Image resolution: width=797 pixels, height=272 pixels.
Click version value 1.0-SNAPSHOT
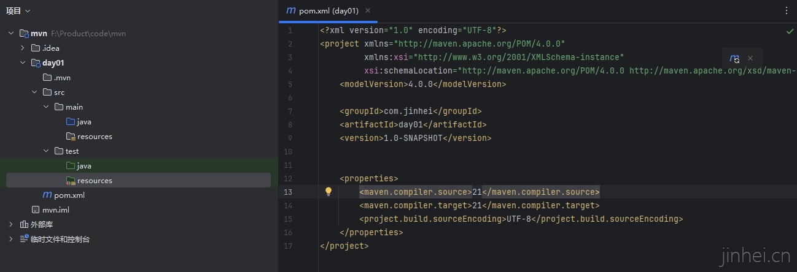[x=413, y=138]
